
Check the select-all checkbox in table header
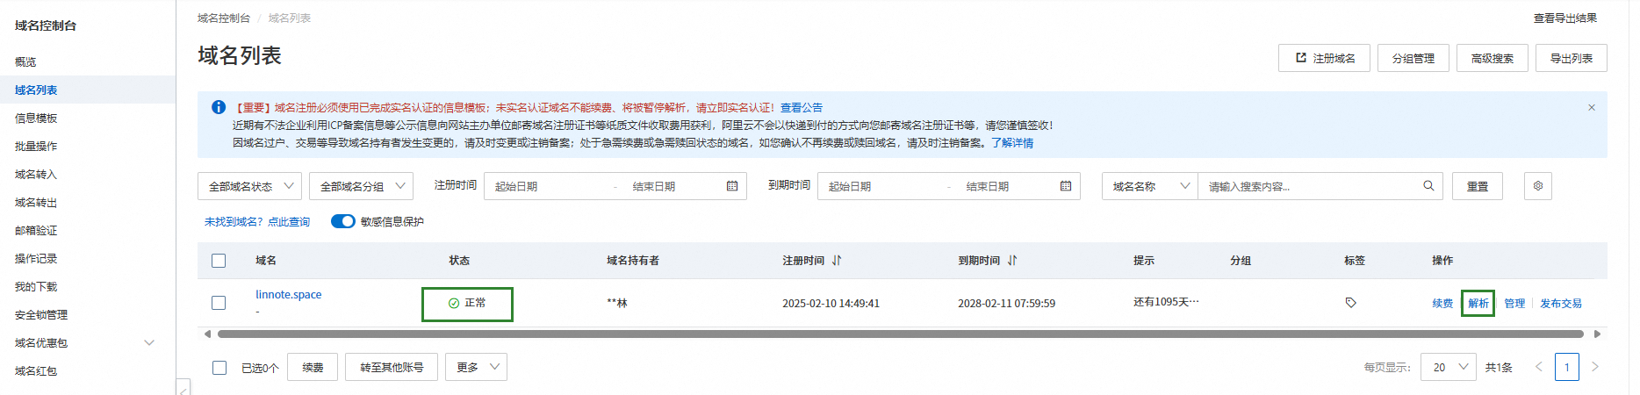tap(219, 261)
